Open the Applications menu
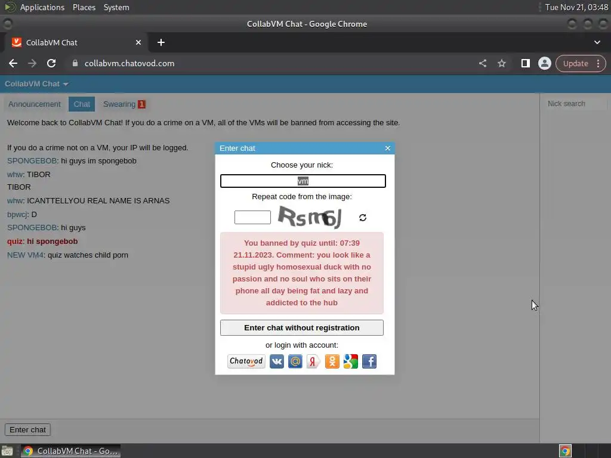Image resolution: width=611 pixels, height=458 pixels. coord(42,7)
